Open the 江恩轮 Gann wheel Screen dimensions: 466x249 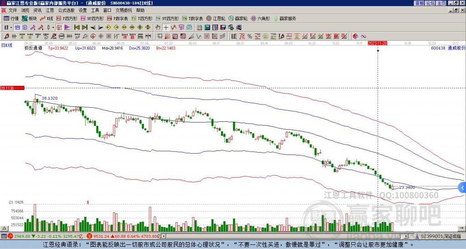[x=216, y=18]
